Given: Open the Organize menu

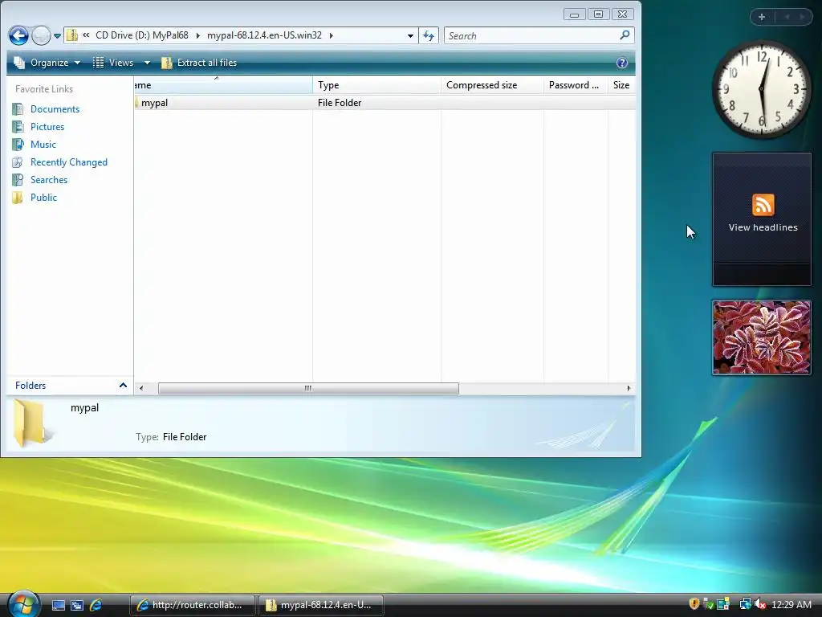Looking at the screenshot, I should (x=47, y=63).
